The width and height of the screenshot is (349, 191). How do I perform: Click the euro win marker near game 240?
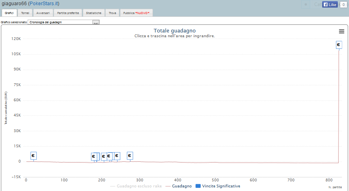point(117,156)
